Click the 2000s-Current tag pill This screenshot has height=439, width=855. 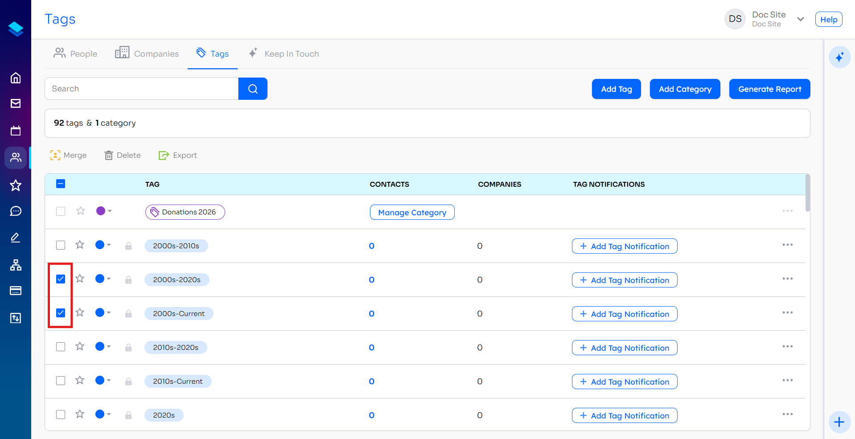[179, 313]
